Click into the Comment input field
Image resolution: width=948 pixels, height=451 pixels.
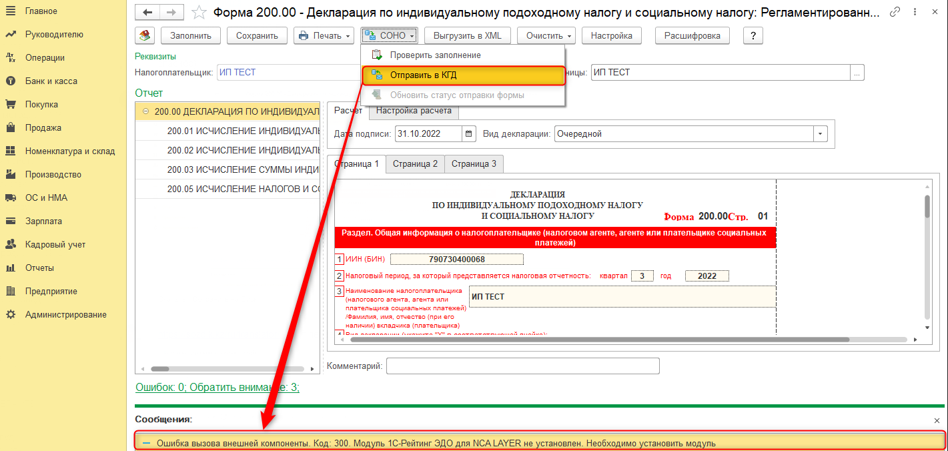(x=522, y=366)
